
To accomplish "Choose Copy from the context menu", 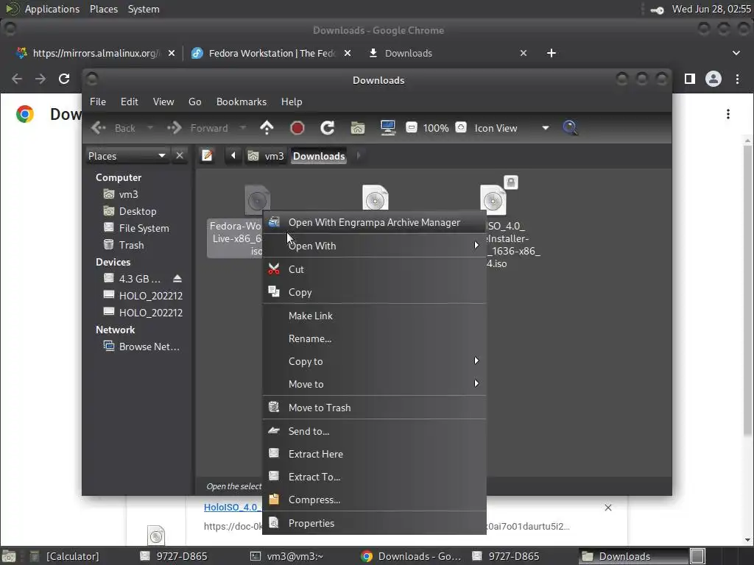I will 374,292.
